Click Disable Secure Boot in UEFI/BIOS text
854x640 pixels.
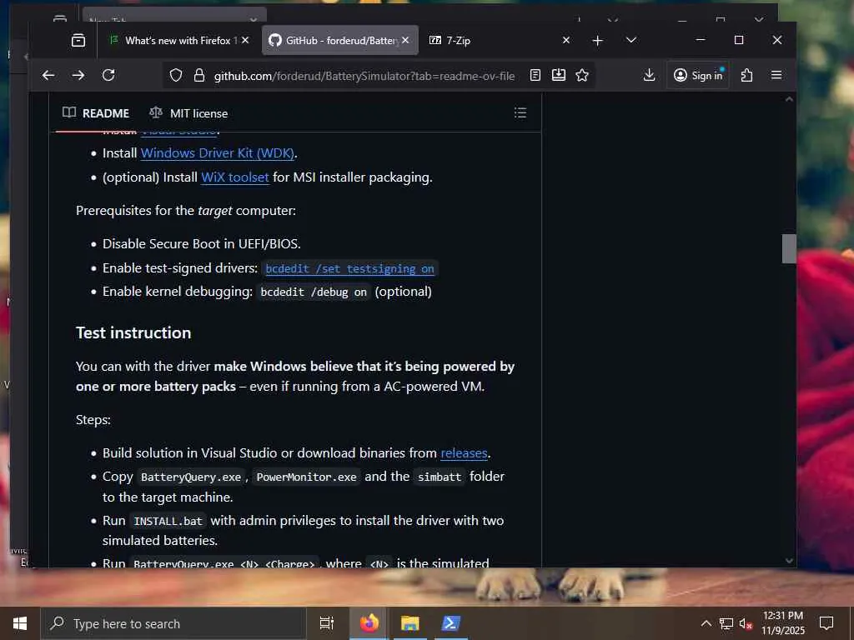[202, 244]
